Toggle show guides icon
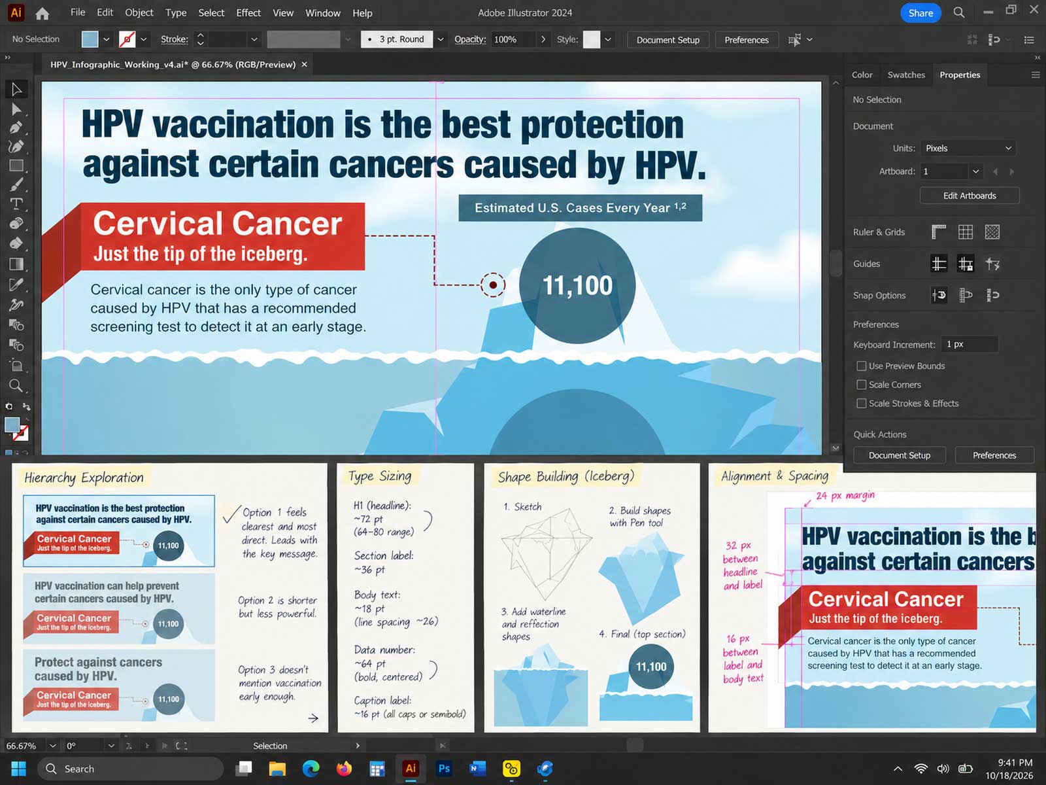This screenshot has width=1046, height=785. tap(939, 264)
